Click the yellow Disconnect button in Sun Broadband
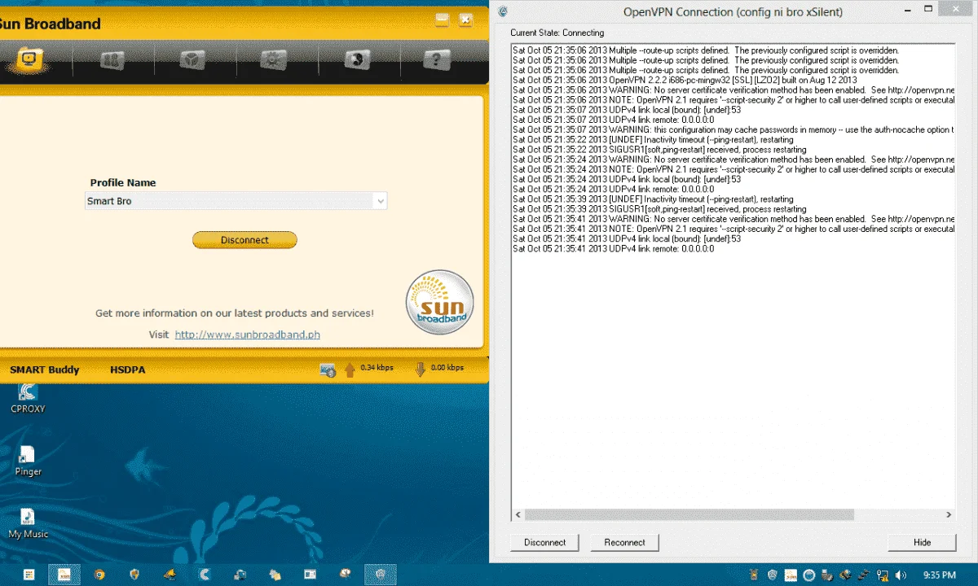Viewport: 978px width, 586px height. (x=244, y=240)
